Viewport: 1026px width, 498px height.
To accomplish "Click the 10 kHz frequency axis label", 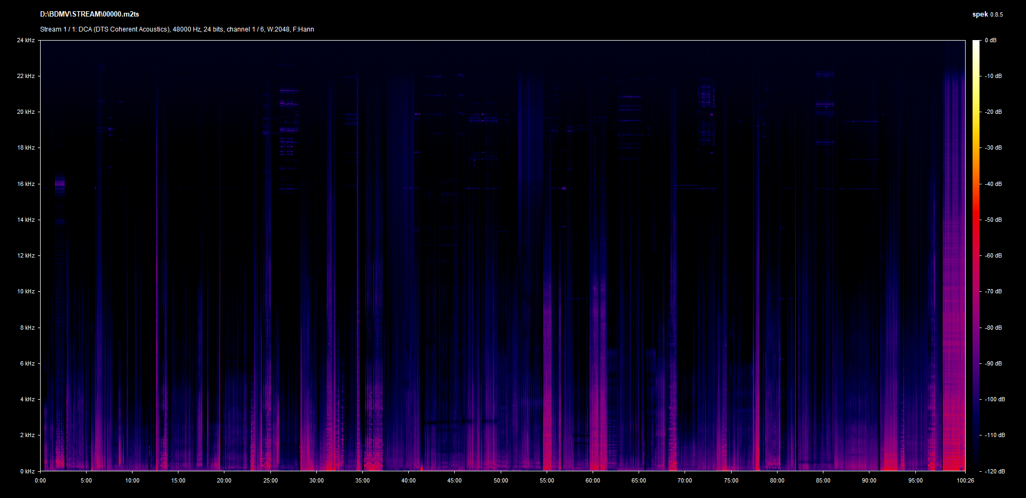I will point(26,291).
